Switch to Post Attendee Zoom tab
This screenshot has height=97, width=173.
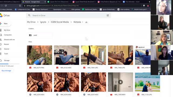point(132,2)
